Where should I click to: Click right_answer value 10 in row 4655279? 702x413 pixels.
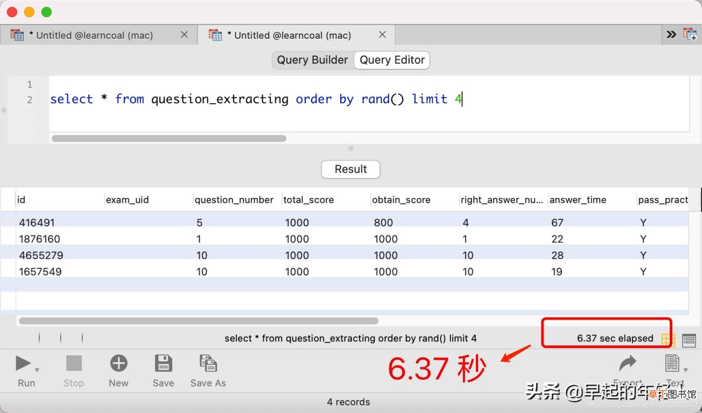[468, 255]
